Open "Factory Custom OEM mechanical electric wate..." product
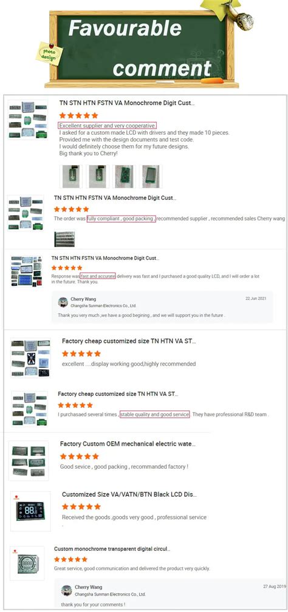The height and width of the screenshot is (612, 288). (x=128, y=444)
